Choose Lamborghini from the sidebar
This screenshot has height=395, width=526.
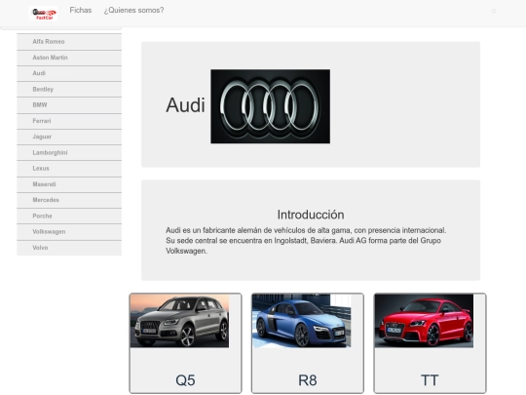pyautogui.click(x=69, y=153)
